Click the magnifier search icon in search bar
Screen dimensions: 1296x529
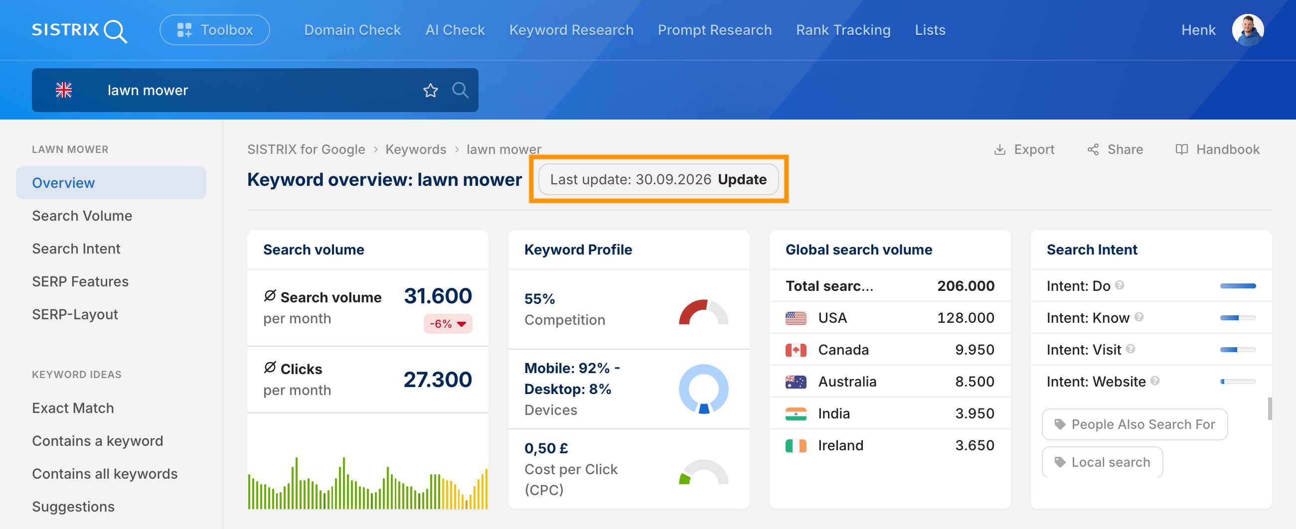click(460, 90)
